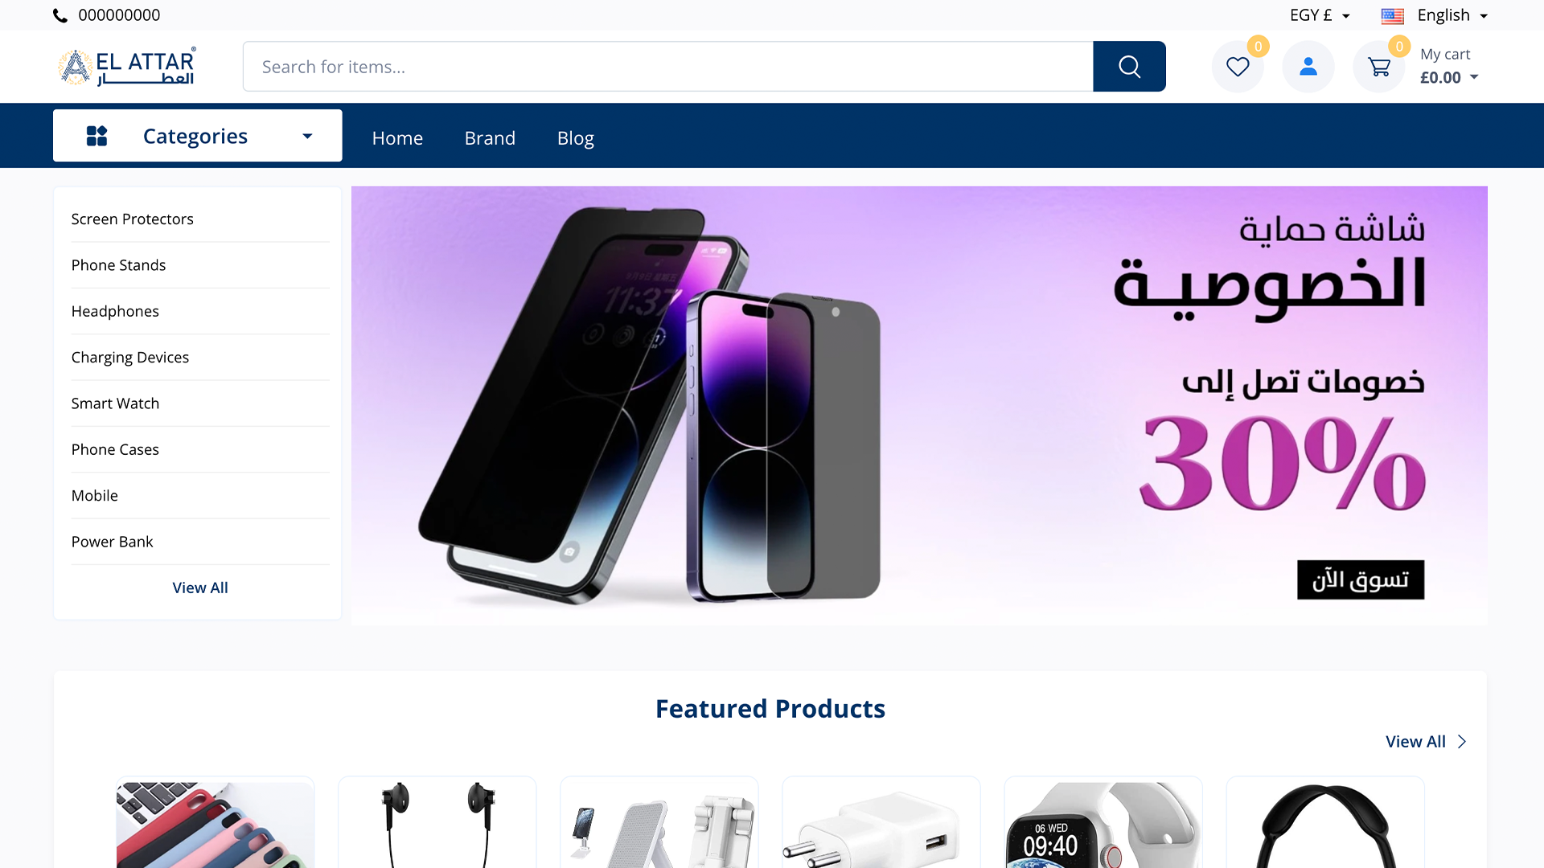Open the wishlist heart icon
This screenshot has height=868, width=1544.
pos(1238,67)
